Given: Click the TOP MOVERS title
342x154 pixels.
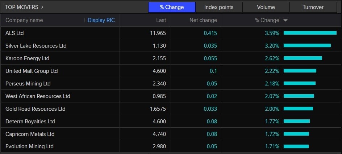Looking at the screenshot, I should pos(22,7).
